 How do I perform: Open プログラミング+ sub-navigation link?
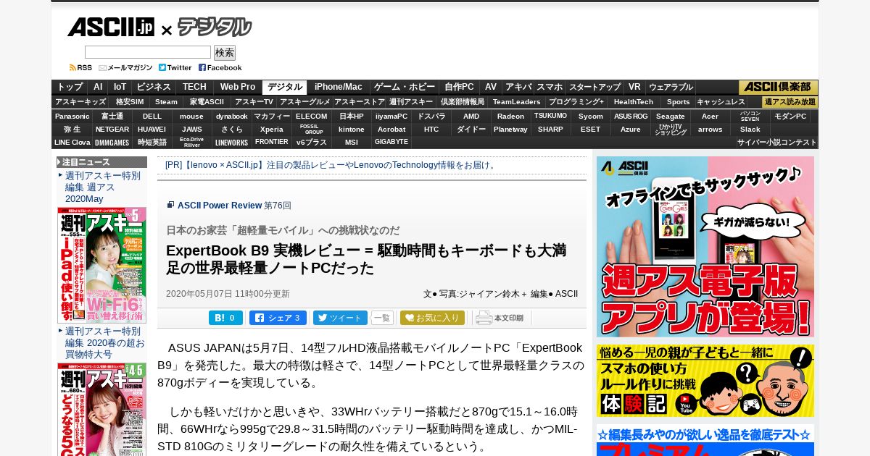(576, 102)
